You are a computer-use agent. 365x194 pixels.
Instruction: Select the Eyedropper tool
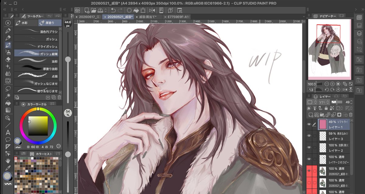[8, 168]
